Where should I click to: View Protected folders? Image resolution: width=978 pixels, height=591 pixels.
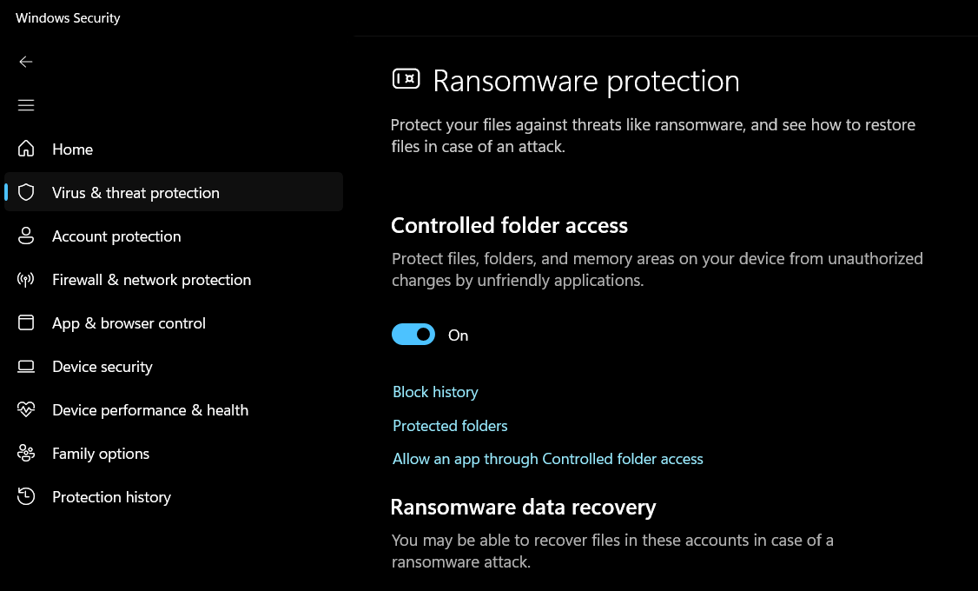(x=450, y=425)
